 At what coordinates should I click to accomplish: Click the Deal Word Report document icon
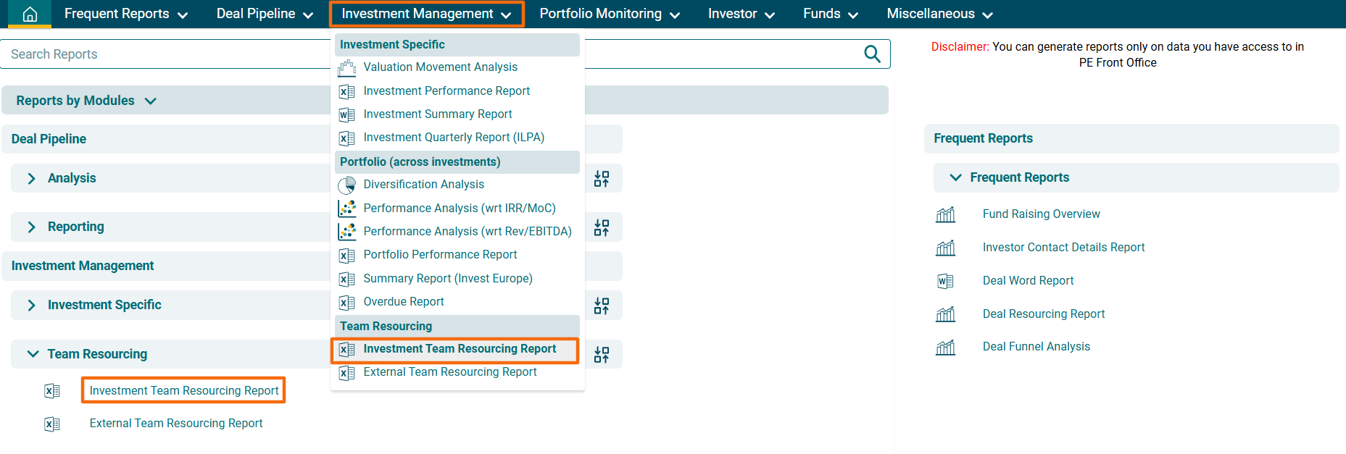point(945,281)
